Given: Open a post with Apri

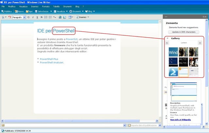Looking at the screenshot, I should coord(29,11).
